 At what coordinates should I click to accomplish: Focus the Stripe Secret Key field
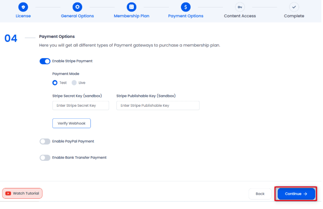click(81, 106)
